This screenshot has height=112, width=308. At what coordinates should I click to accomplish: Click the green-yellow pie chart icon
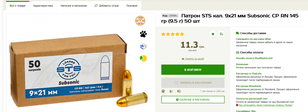click(x=143, y=58)
